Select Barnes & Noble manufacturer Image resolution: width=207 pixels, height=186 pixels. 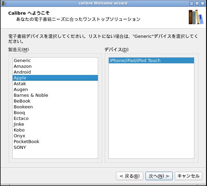click(x=55, y=95)
